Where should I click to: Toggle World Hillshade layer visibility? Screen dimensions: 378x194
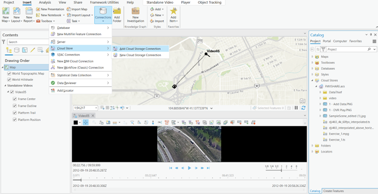coord(10,79)
